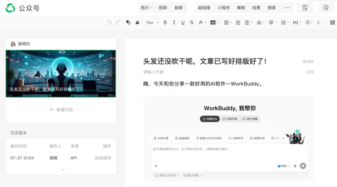Viewport: 337px width, 187px height.
Task: Click the letter spacing icon
Action: [x=295, y=22]
